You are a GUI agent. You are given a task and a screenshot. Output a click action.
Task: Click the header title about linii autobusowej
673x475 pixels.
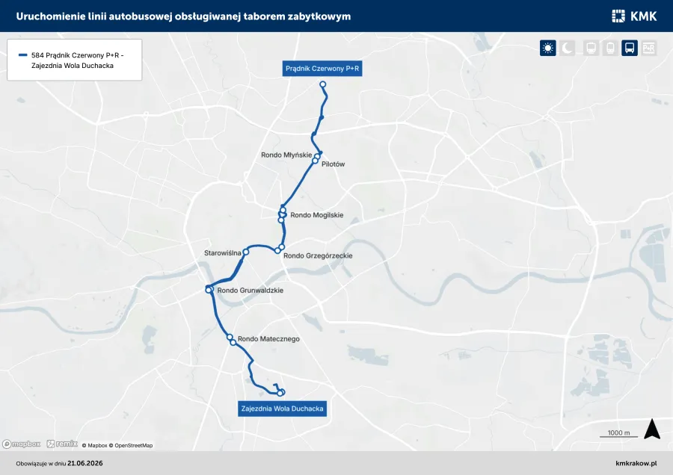[x=183, y=16]
